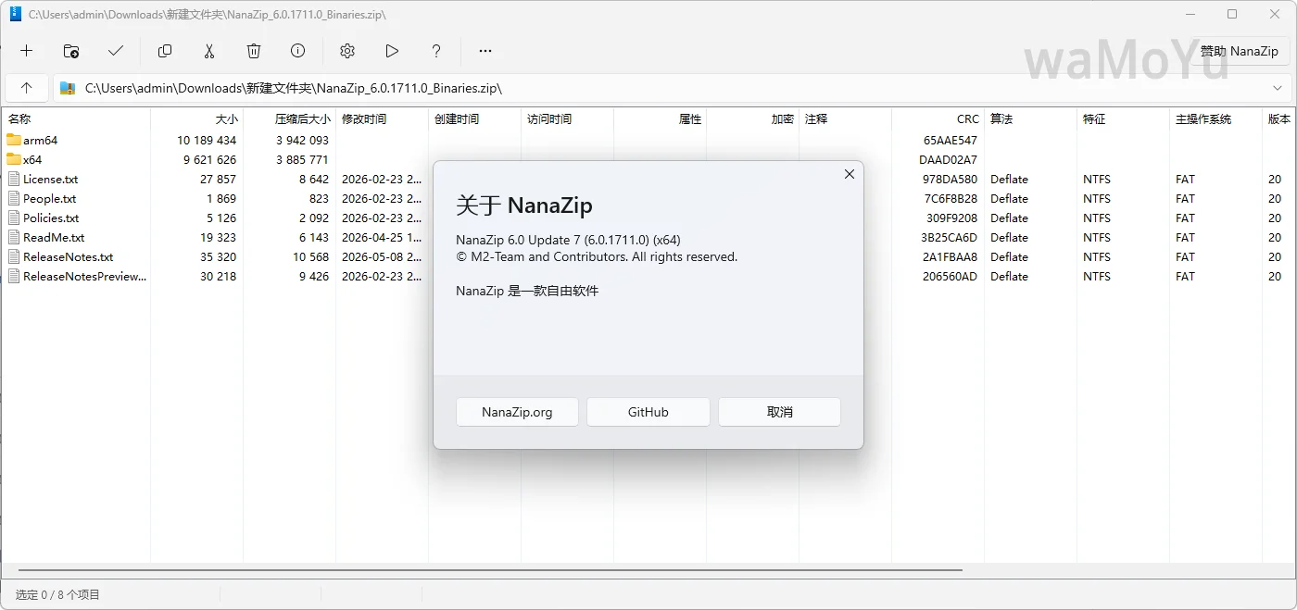Screen dimensions: 1297x610
Task: Sort by the 访问时间 column header
Action: [x=567, y=118]
